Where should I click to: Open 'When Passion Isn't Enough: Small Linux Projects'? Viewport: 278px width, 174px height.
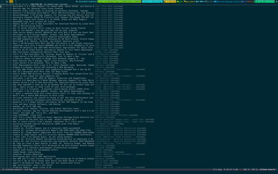48,61
